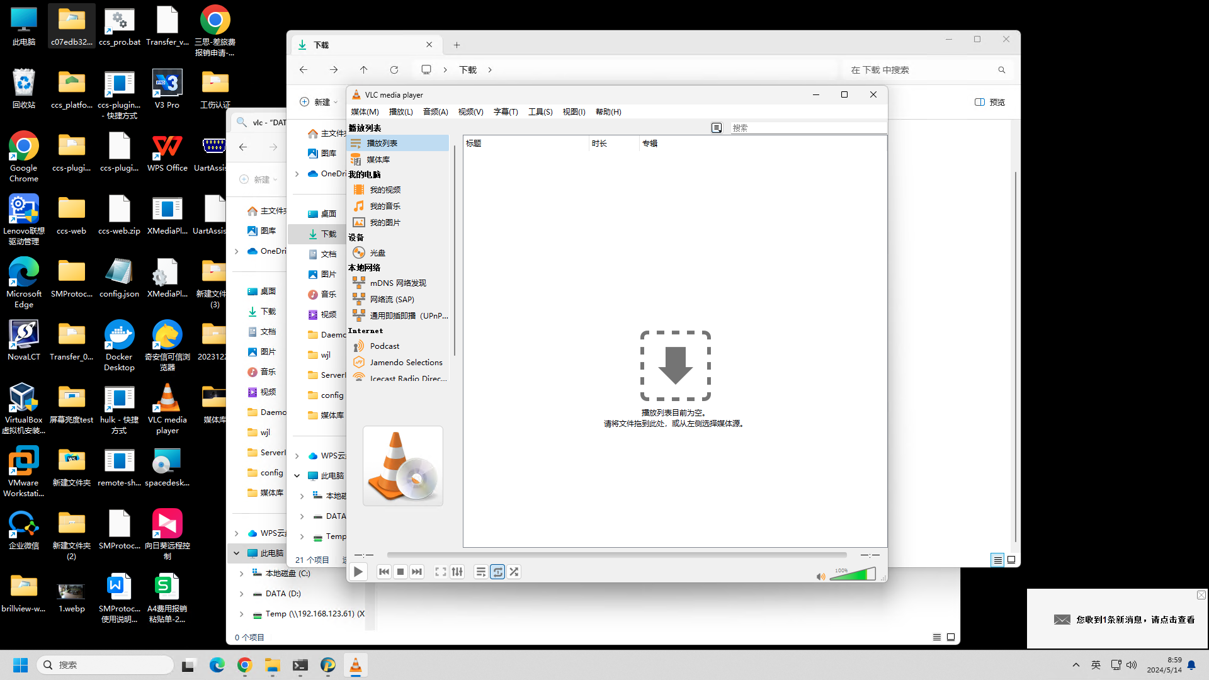Refresh the 下载 Explorer window

[x=394, y=70]
